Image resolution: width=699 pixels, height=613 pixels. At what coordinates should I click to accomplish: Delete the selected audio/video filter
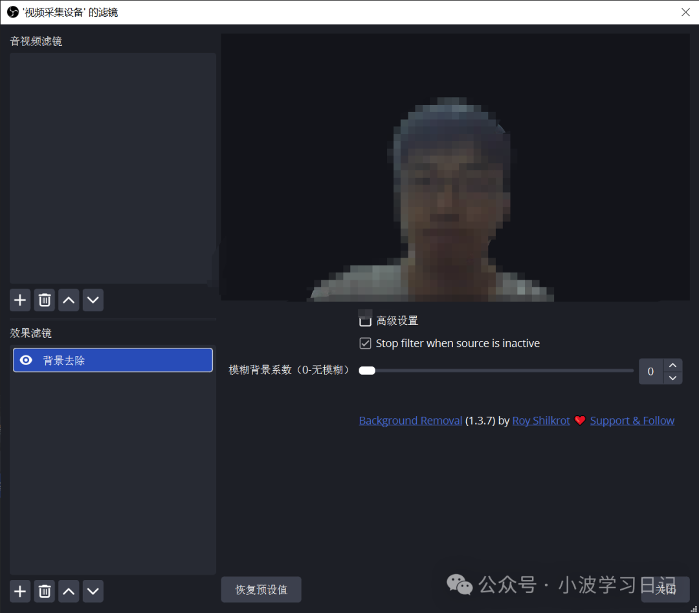(x=44, y=300)
